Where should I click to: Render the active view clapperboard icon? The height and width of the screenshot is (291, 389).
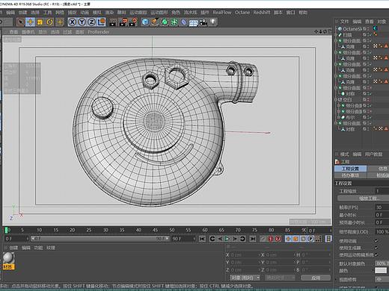coord(113,22)
